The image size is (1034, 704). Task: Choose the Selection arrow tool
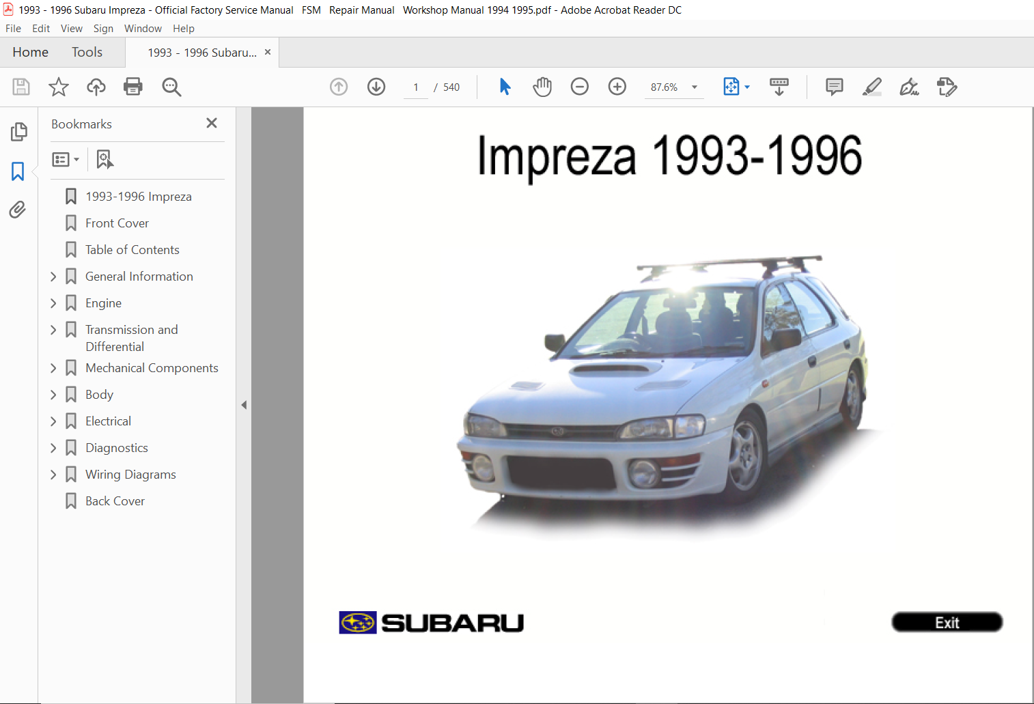pyautogui.click(x=505, y=87)
